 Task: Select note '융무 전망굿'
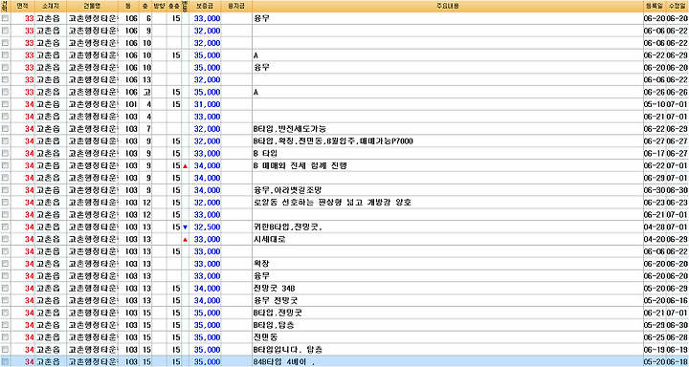pos(275,301)
